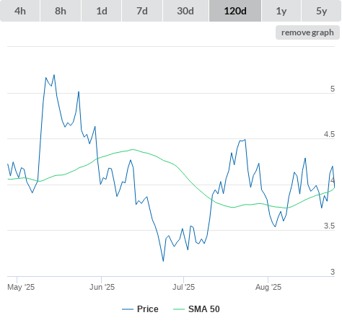The width and height of the screenshot is (342, 328).
Task: Click the 5 label on the price axis
Action: pos(333,89)
